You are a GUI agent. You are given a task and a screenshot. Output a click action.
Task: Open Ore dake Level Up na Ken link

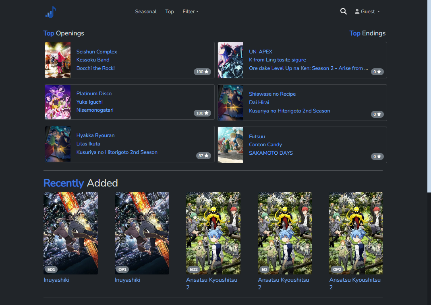tap(308, 68)
